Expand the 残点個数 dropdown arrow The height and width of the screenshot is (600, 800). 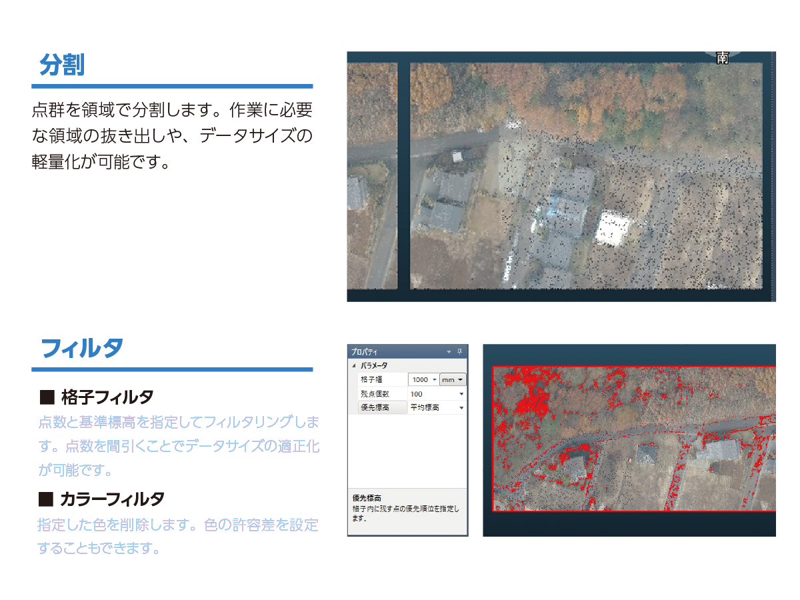pos(461,394)
